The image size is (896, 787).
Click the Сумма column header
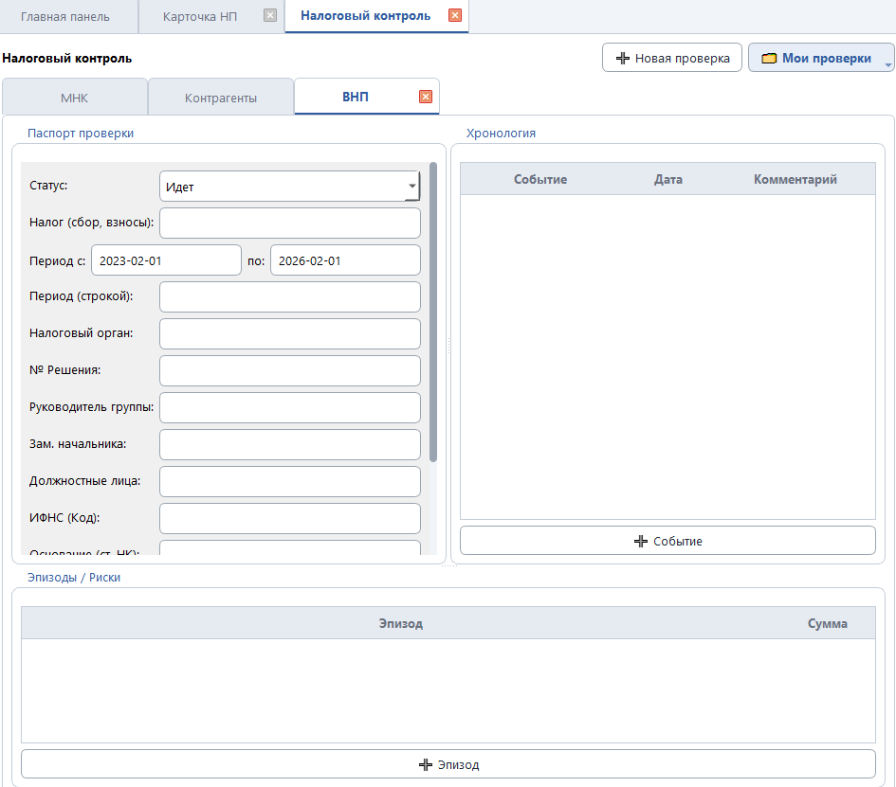click(x=827, y=623)
